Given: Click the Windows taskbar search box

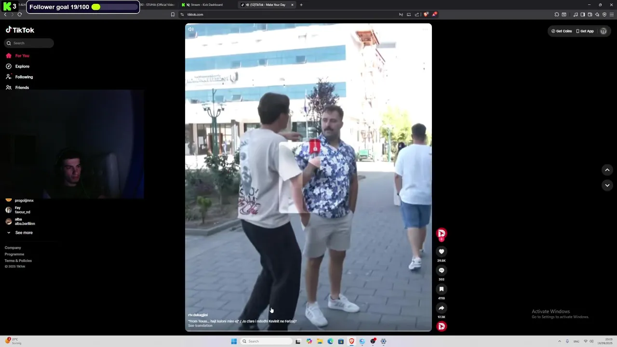Looking at the screenshot, I should (x=267, y=341).
